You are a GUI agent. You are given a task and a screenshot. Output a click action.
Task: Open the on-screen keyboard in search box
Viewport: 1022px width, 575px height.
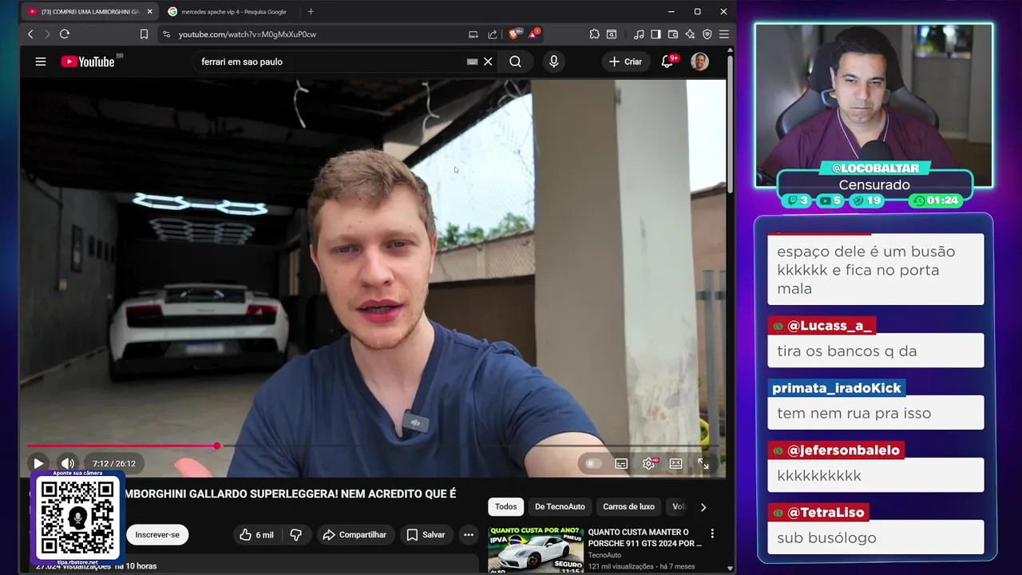tap(472, 61)
